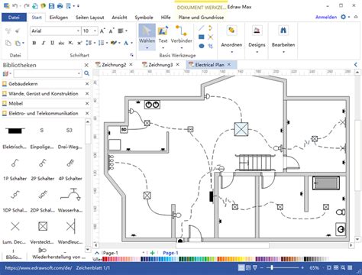This screenshot has height=275, width=362.
Task: Expand the library search field dropdown
Action: click(79, 74)
